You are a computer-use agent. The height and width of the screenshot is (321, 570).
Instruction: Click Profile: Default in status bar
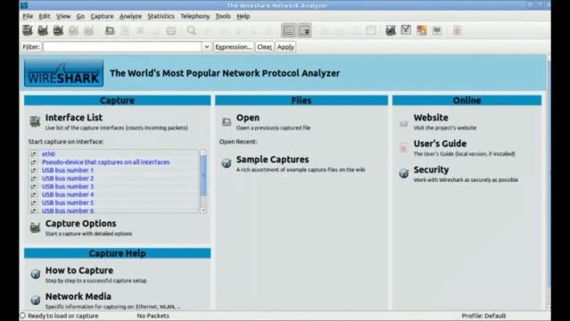(x=483, y=316)
